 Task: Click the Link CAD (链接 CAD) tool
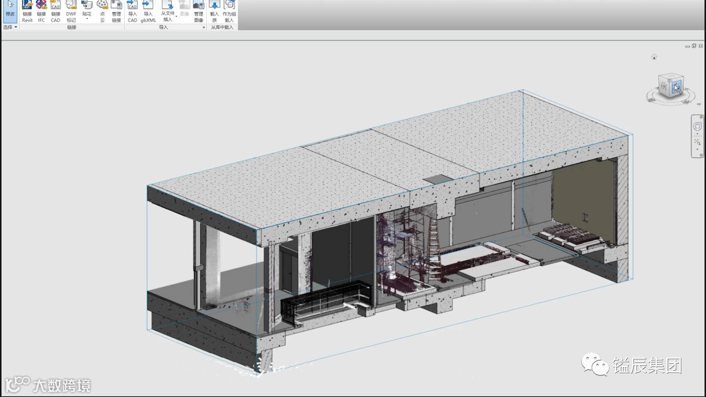[x=56, y=11]
